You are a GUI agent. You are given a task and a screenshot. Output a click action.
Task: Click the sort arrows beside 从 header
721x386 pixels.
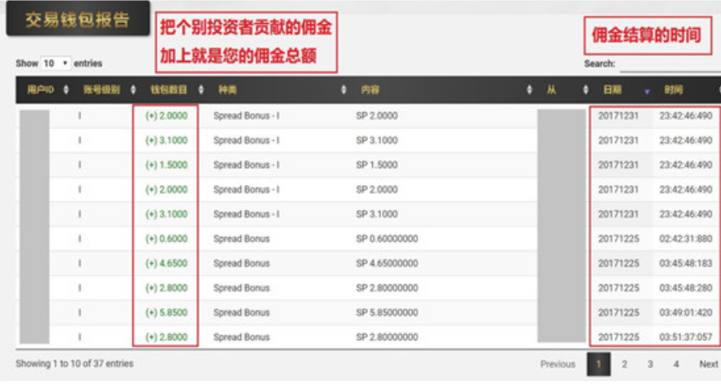tap(586, 90)
